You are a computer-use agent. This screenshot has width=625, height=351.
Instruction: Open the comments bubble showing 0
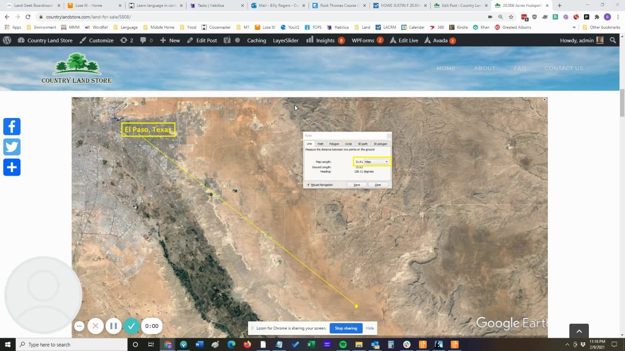(x=146, y=40)
